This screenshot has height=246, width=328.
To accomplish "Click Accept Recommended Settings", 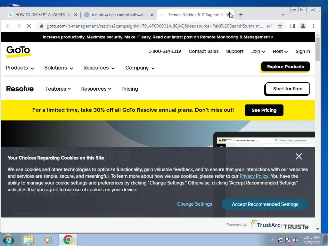I will pyautogui.click(x=265, y=204).
